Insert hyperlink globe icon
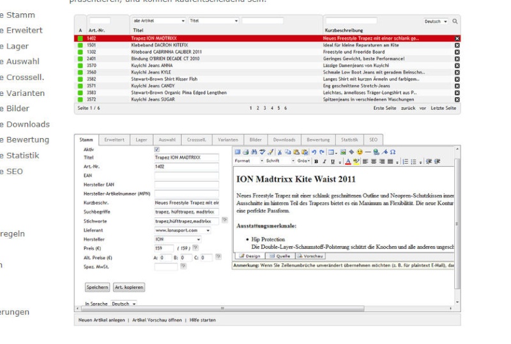The height and width of the screenshot is (344, 511). point(376,152)
